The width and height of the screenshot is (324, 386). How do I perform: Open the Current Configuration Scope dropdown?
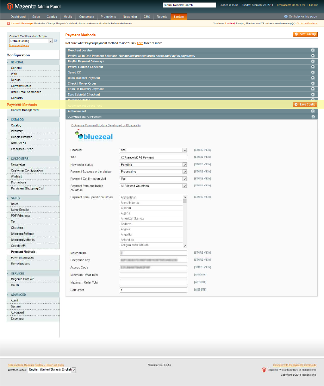(31, 41)
